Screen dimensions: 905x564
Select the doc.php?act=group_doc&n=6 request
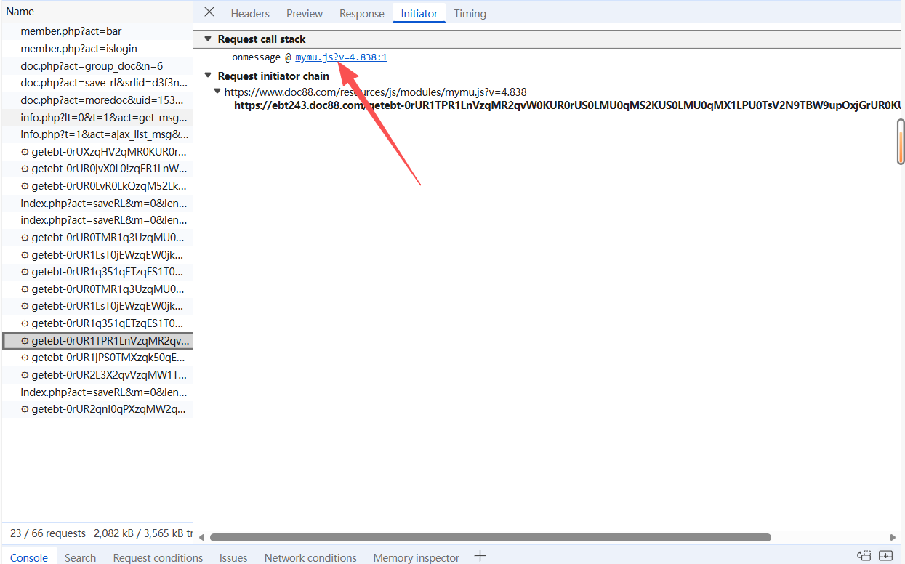click(92, 66)
